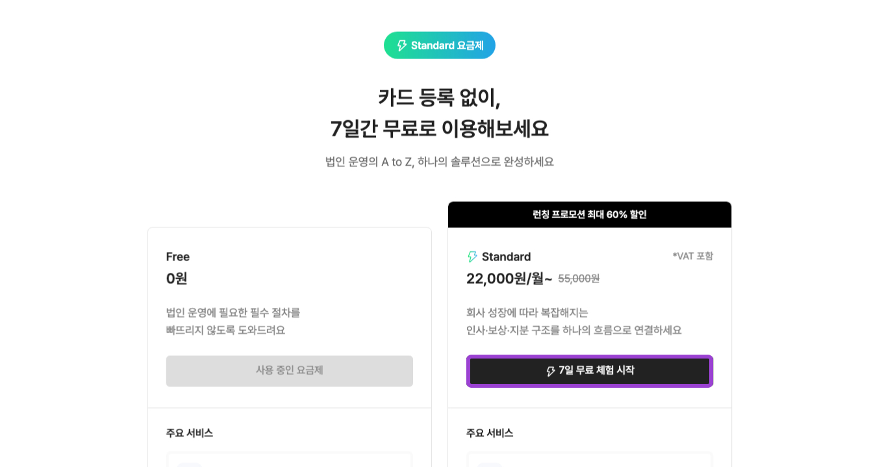This screenshot has height=467, width=880.
Task: Click the 카드 등록 없이 main headline
Action: 440,98
